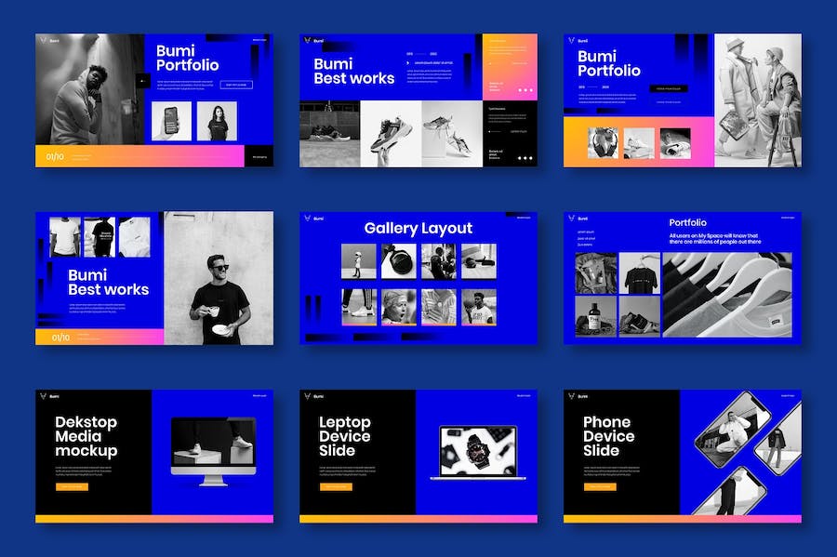Select the woman in black t-shirt thumbnail

click(216, 121)
